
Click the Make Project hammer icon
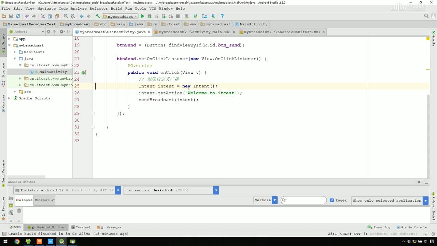[98, 16]
